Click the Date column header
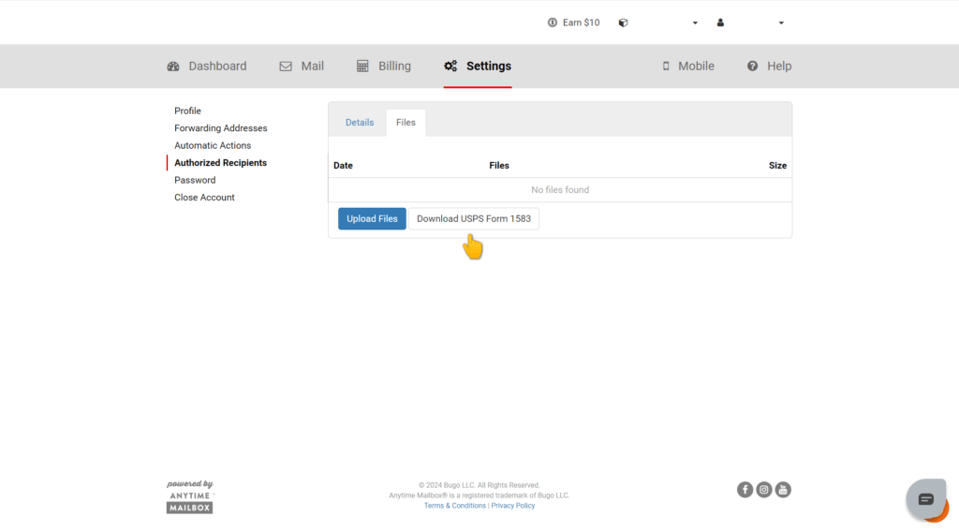 [x=343, y=165]
